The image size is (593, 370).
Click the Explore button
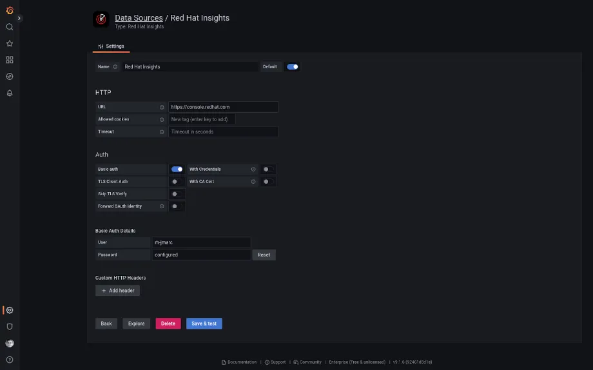coord(137,324)
